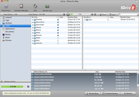Viewport: 139px width, 97px height.
Task: Uncheck the Music folder checkbox in My Files
Action: [x=58, y=33]
